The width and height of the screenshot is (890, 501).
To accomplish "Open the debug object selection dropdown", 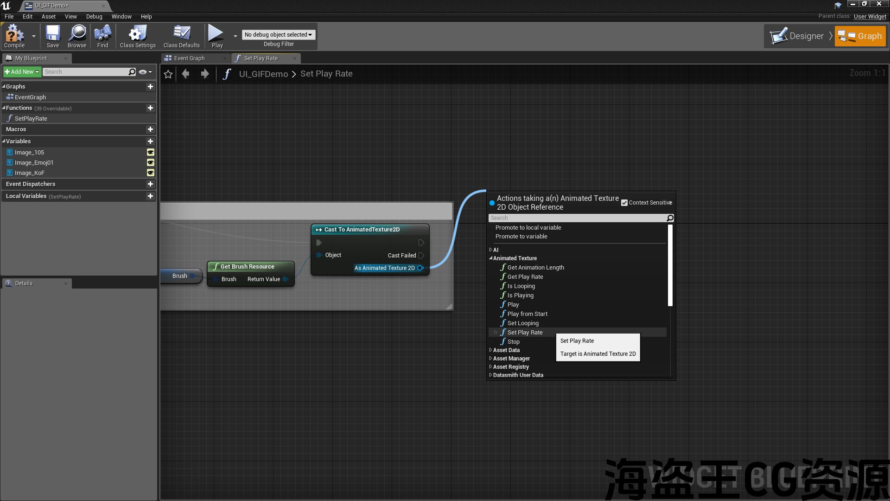I will pos(278,35).
